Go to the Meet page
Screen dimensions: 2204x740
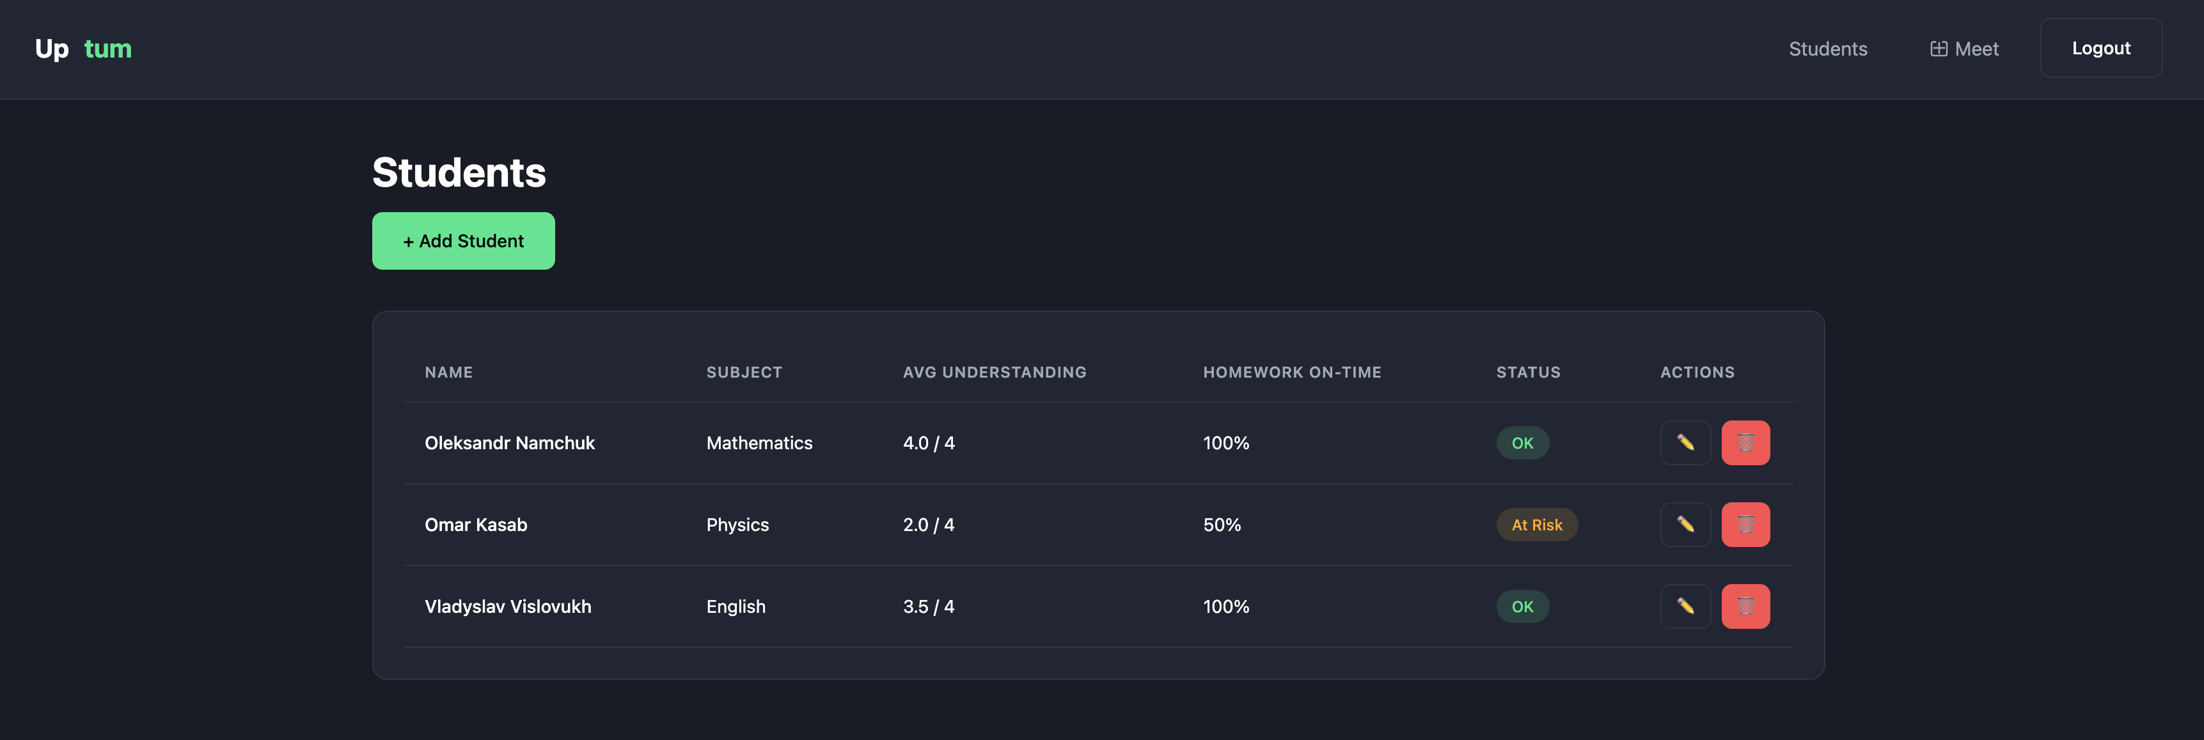[1976, 49]
